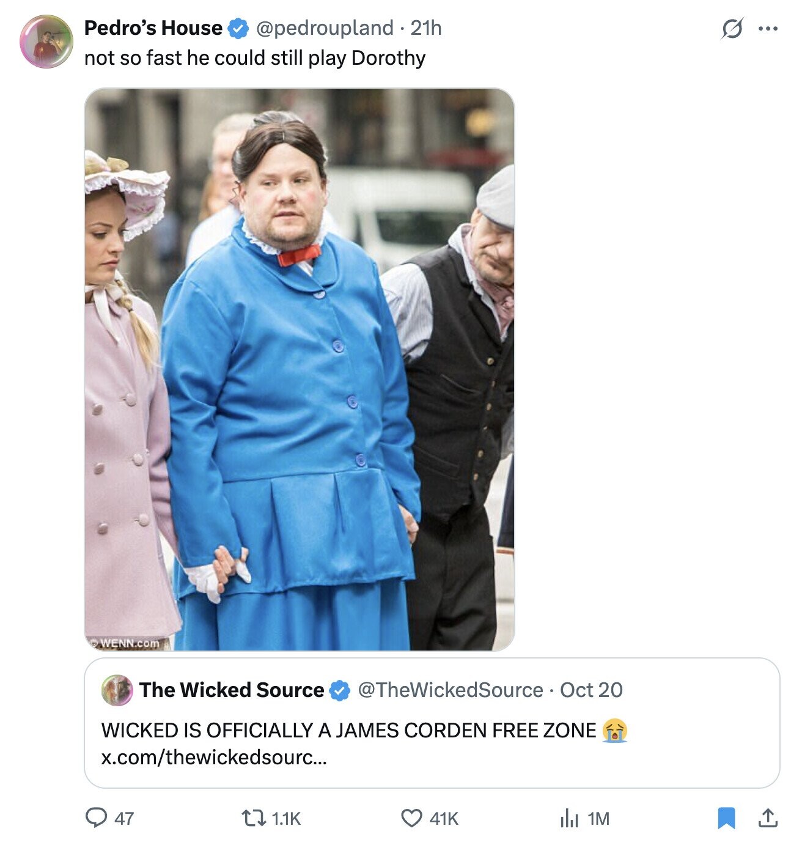802x845 pixels.
Task: Open Pedro's House display name link
Action: (x=153, y=28)
